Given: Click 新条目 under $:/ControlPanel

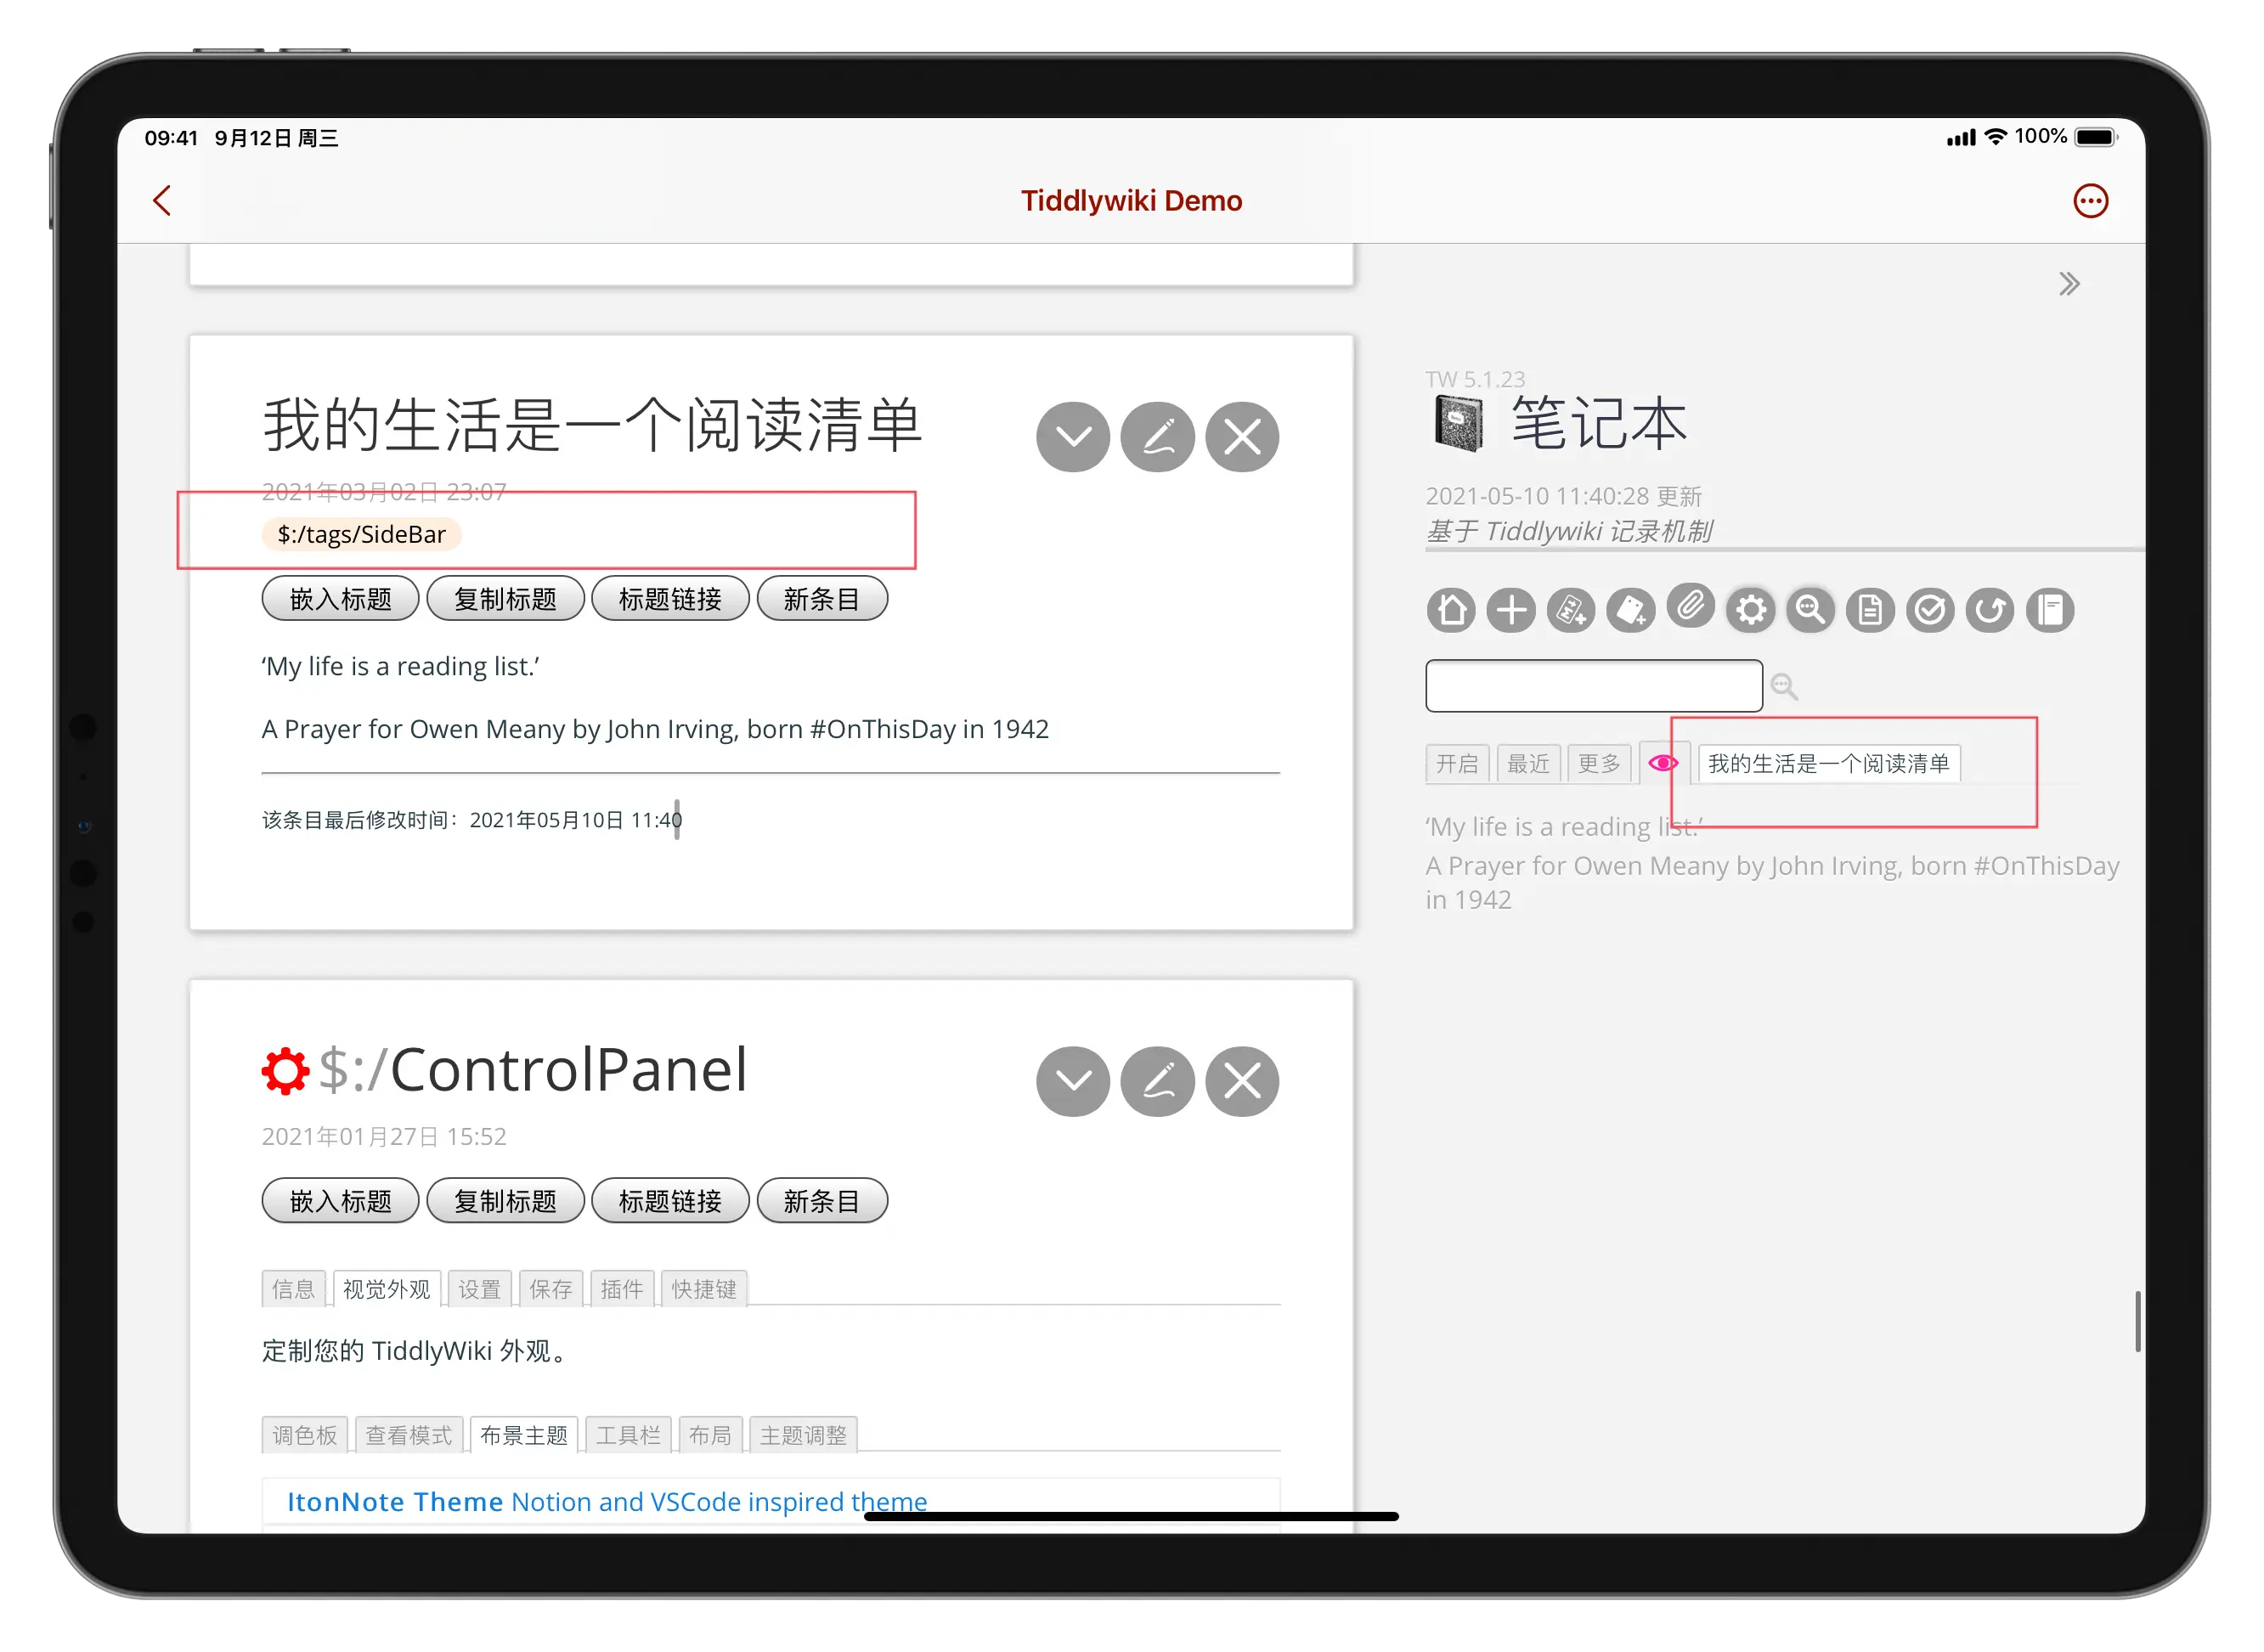Looking at the screenshot, I should pos(822,1201).
